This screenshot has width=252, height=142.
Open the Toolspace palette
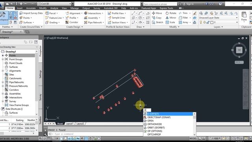tap(4, 17)
